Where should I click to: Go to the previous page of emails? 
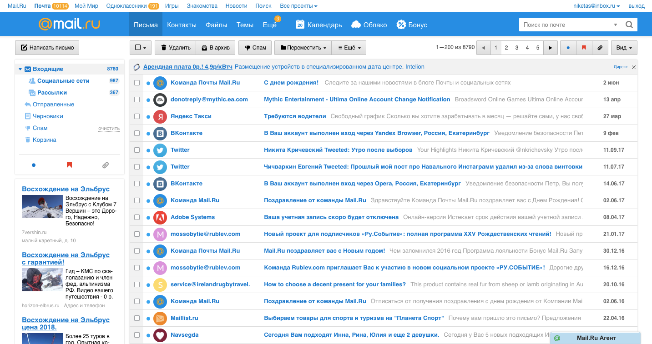coord(483,48)
